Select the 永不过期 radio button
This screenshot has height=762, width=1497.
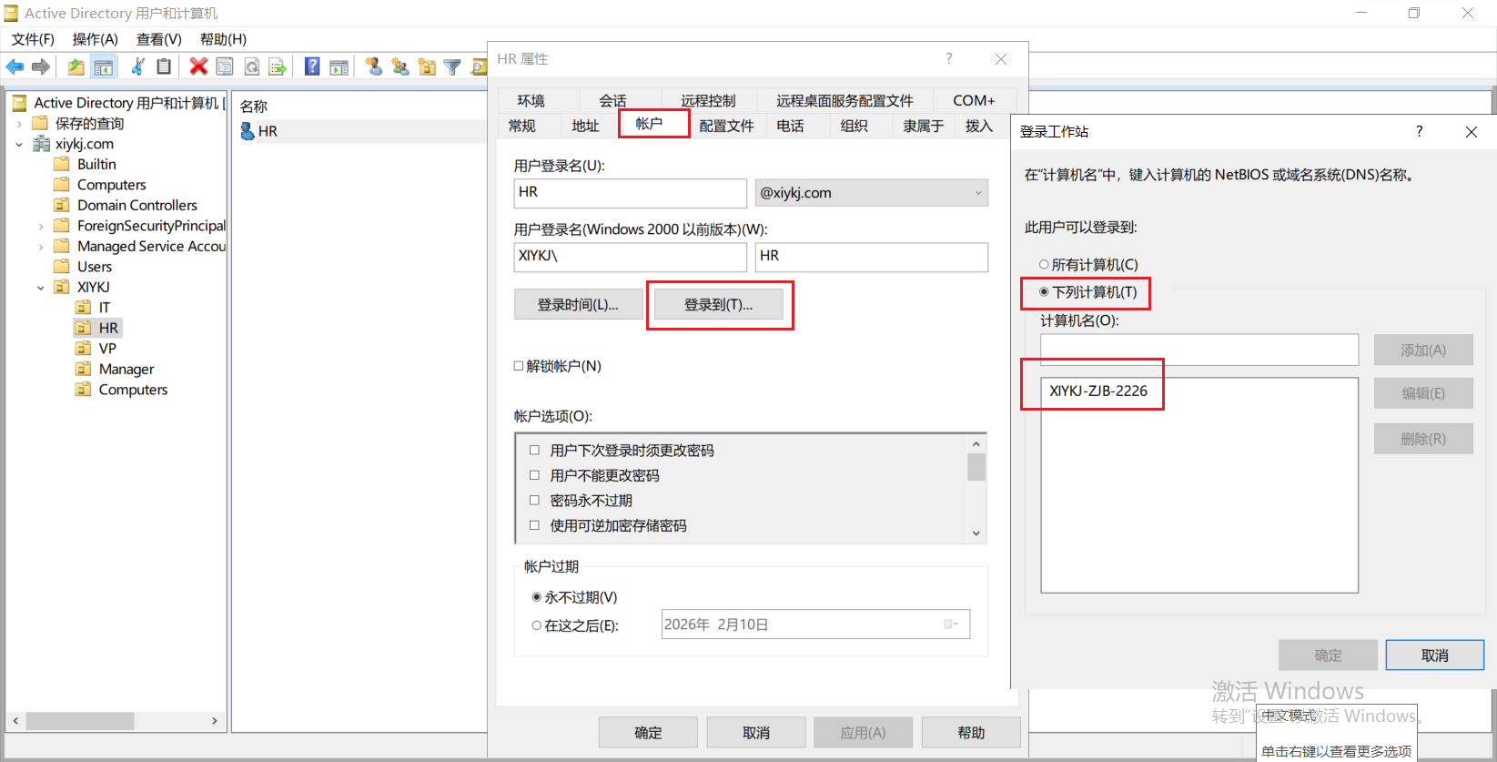(x=537, y=597)
